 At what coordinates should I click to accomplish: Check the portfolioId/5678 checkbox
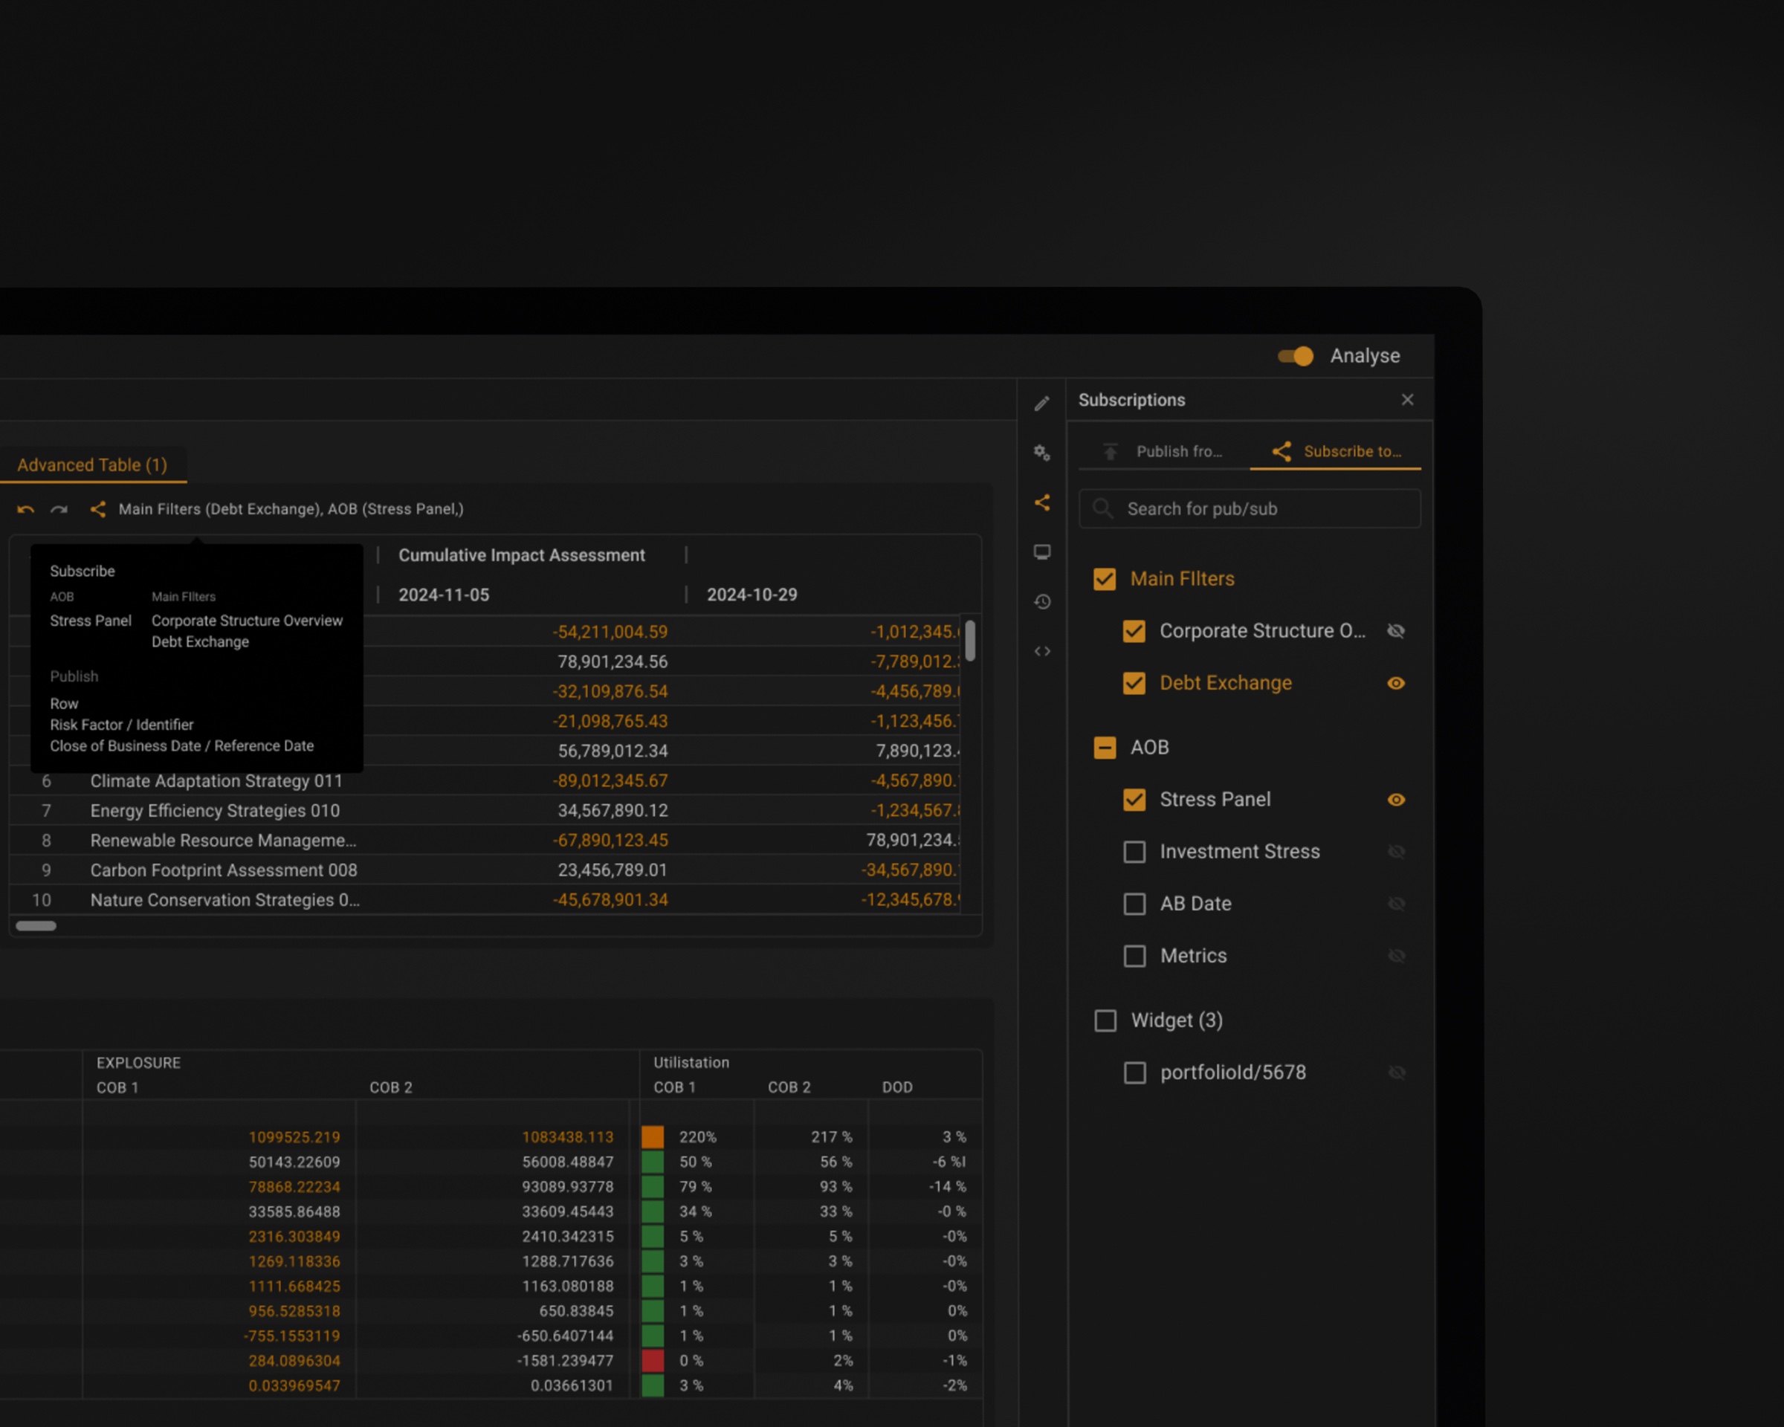pyautogui.click(x=1135, y=1073)
